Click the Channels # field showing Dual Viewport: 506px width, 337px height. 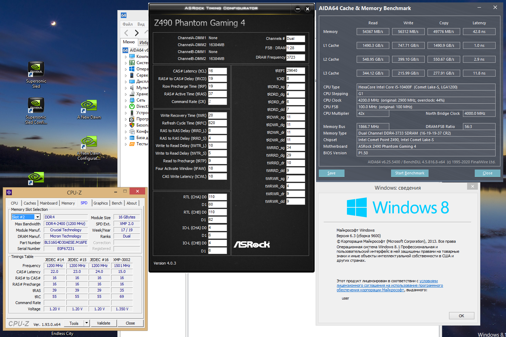[x=296, y=39]
